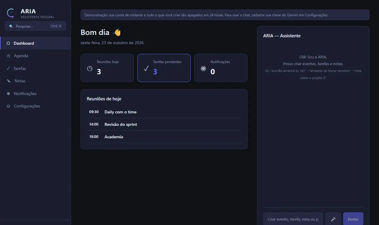Screen dimensions: 379x225
Task: Click the microphone button beside chat input
Action: (x=333, y=219)
